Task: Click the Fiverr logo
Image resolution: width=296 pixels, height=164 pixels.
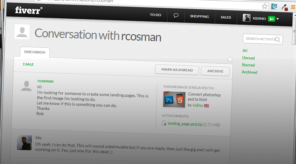Action: (x=29, y=11)
